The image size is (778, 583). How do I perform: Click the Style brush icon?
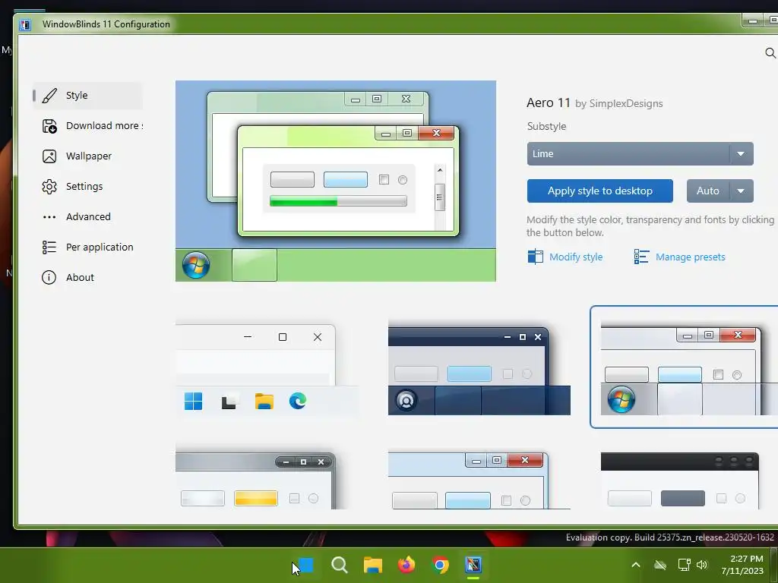49,95
